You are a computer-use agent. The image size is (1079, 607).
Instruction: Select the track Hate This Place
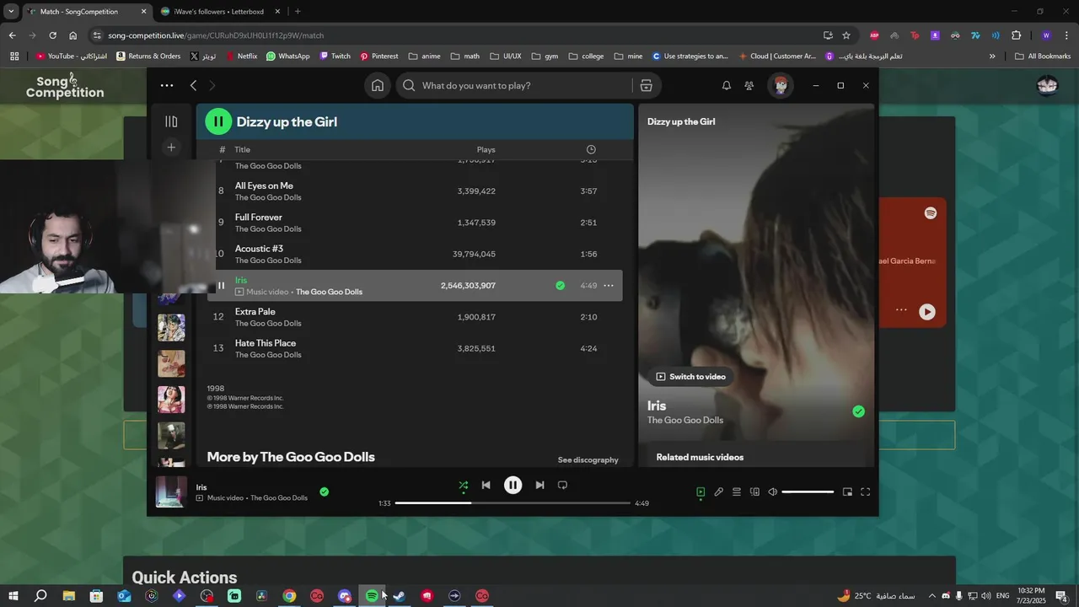coord(266,343)
